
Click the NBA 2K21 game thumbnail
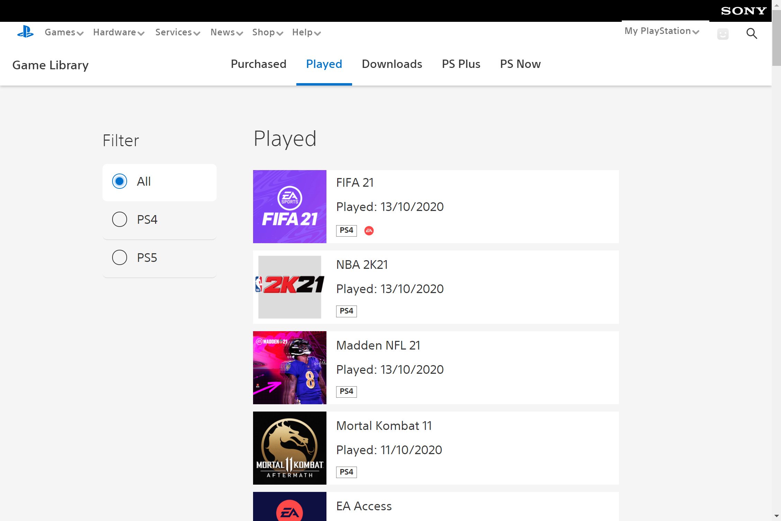coord(289,287)
